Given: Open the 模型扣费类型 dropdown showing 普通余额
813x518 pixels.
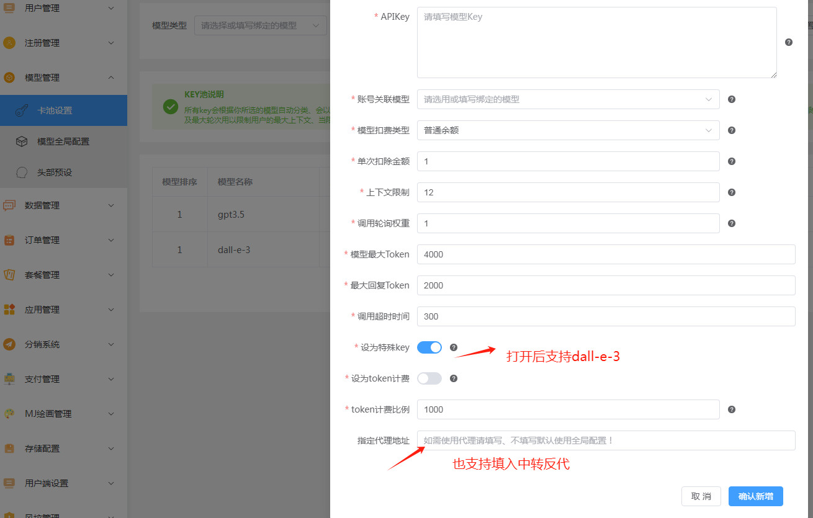Looking at the screenshot, I should pos(568,130).
